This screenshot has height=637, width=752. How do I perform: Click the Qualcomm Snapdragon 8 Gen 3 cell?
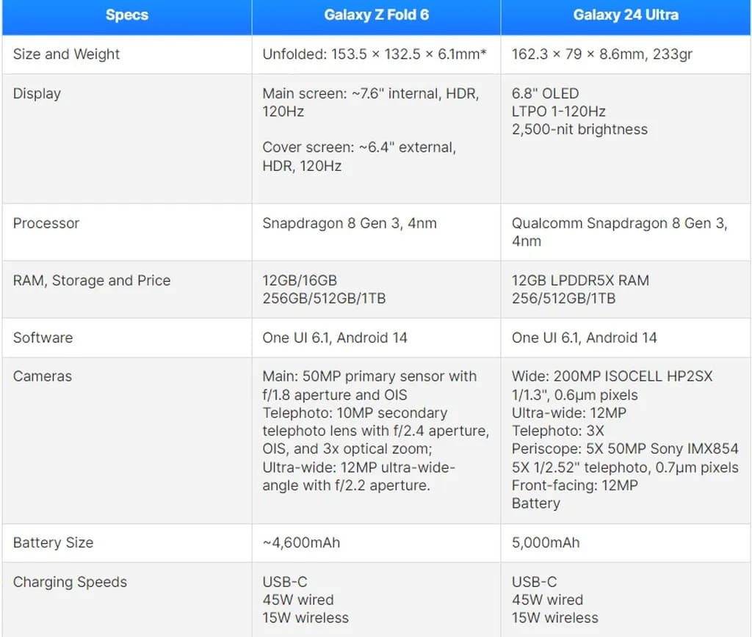[619, 223]
